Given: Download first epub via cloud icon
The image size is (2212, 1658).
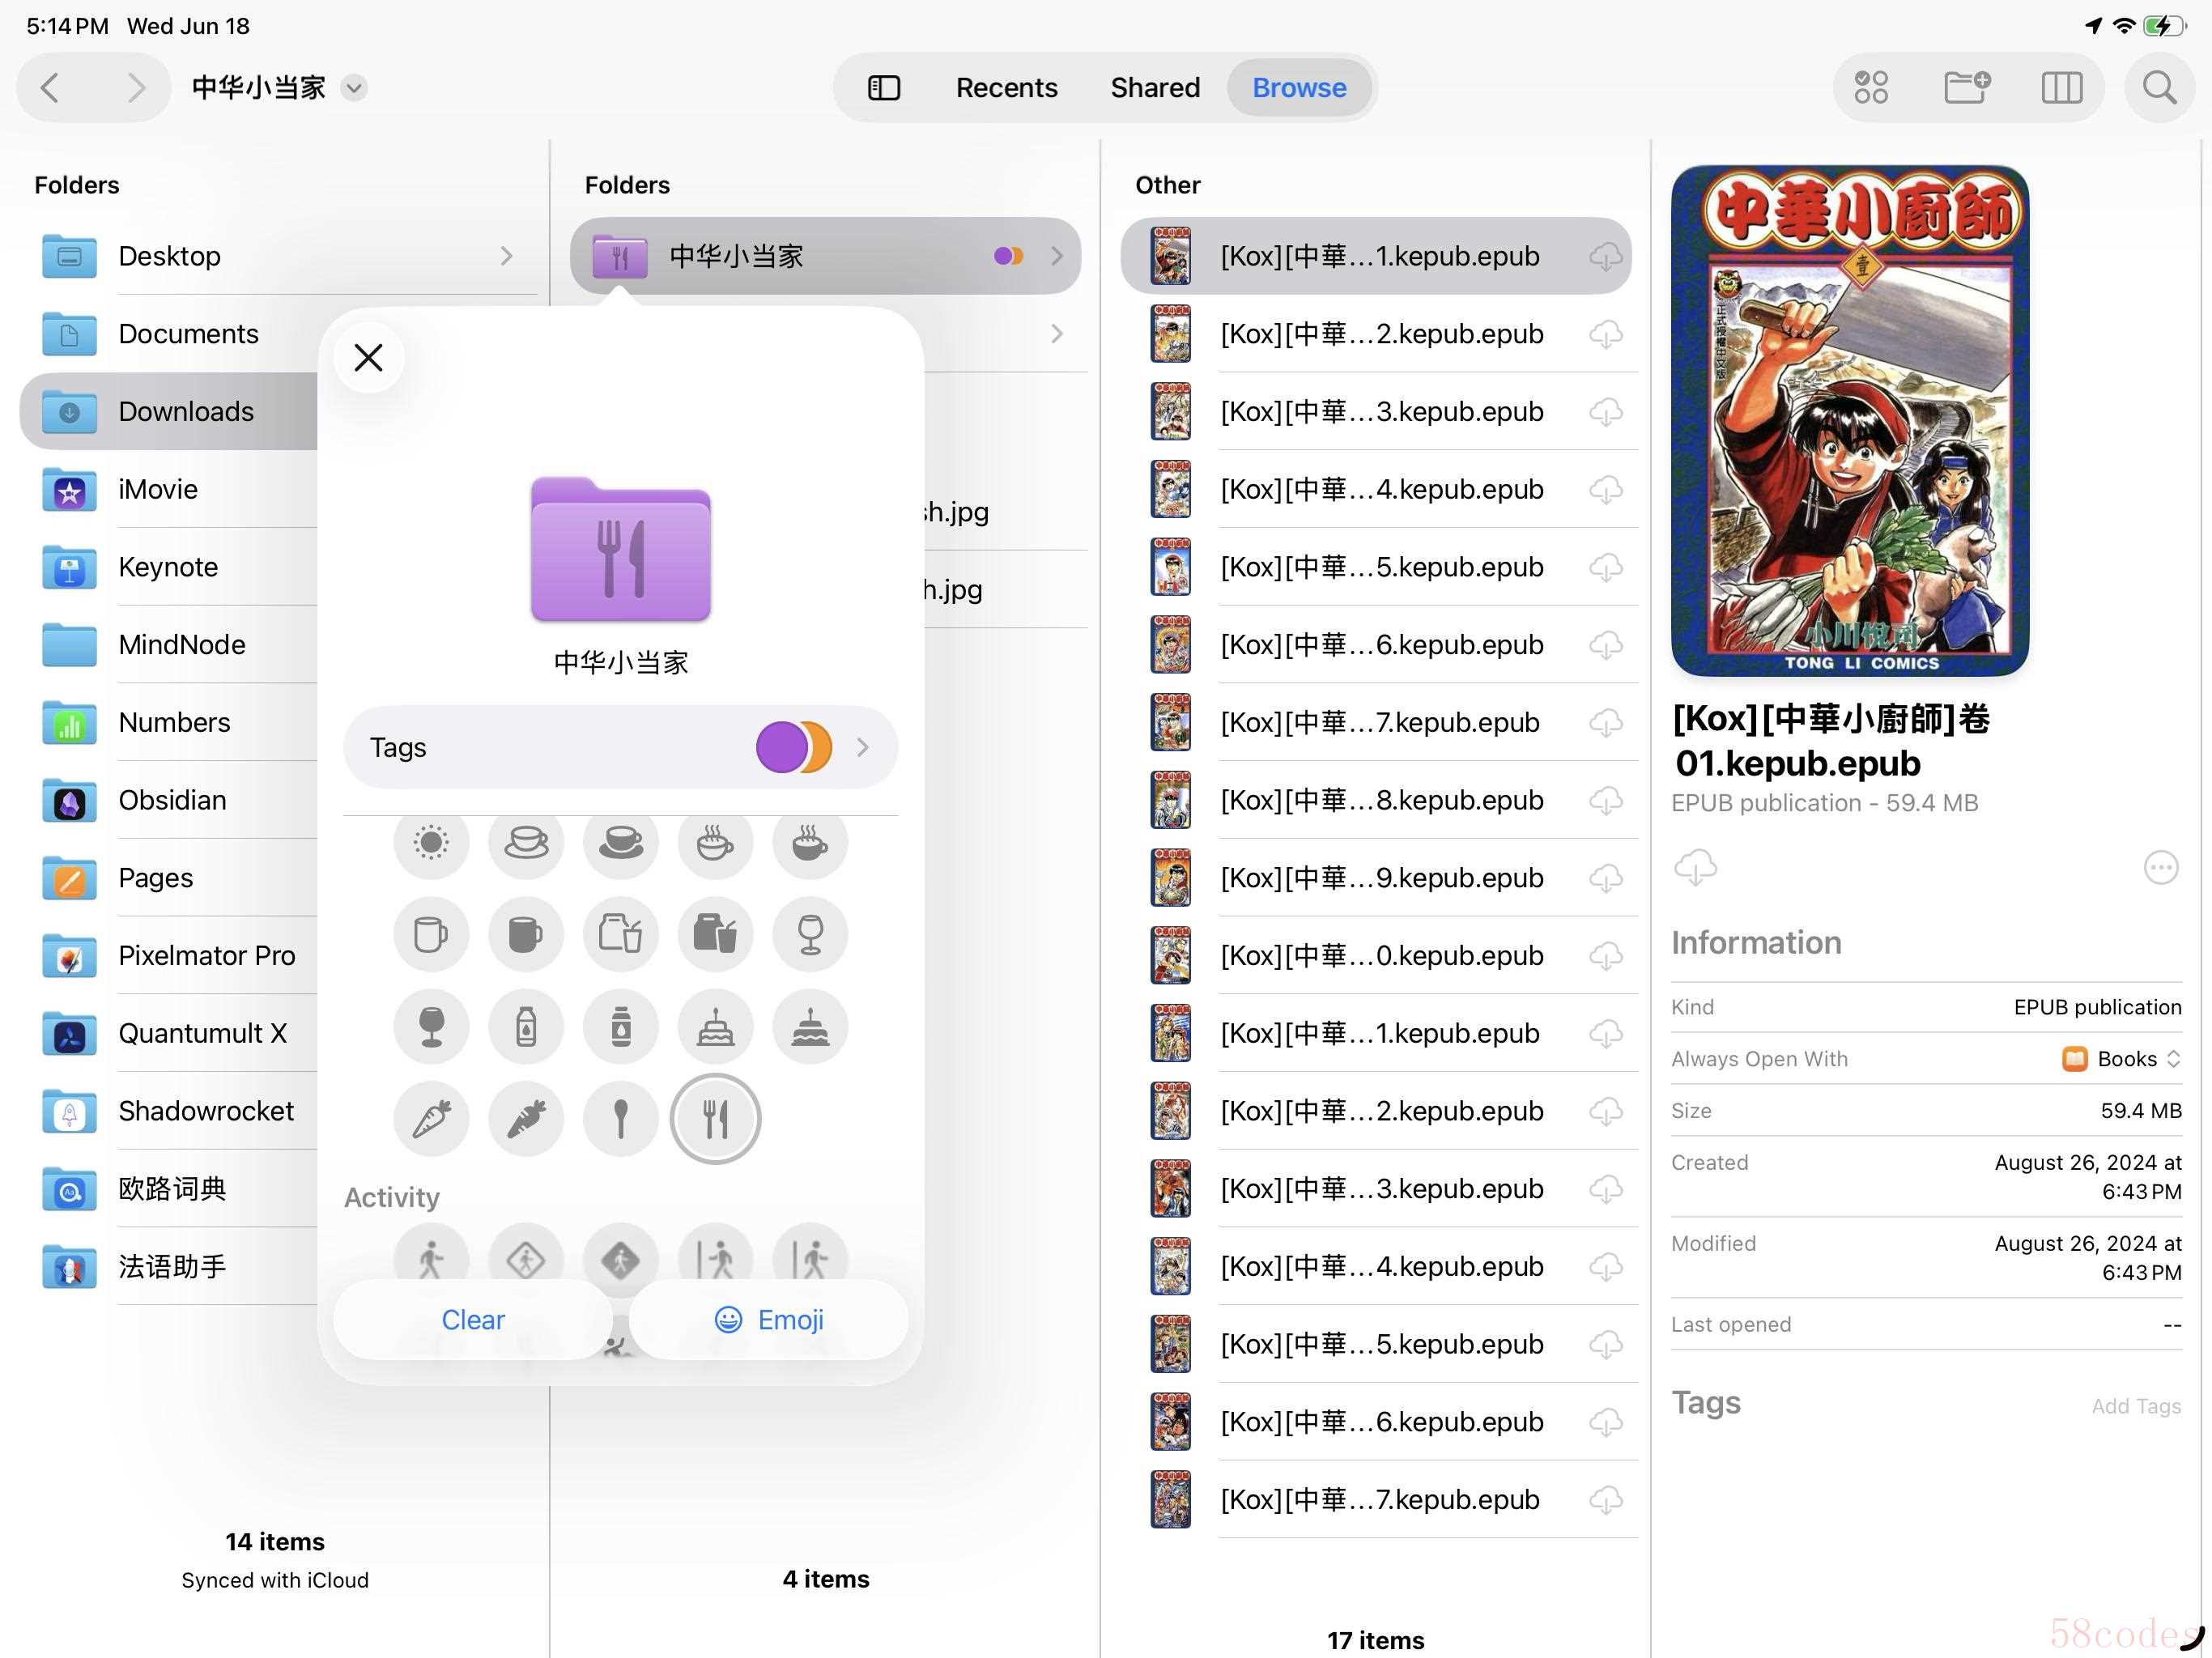Looking at the screenshot, I should click(1605, 256).
